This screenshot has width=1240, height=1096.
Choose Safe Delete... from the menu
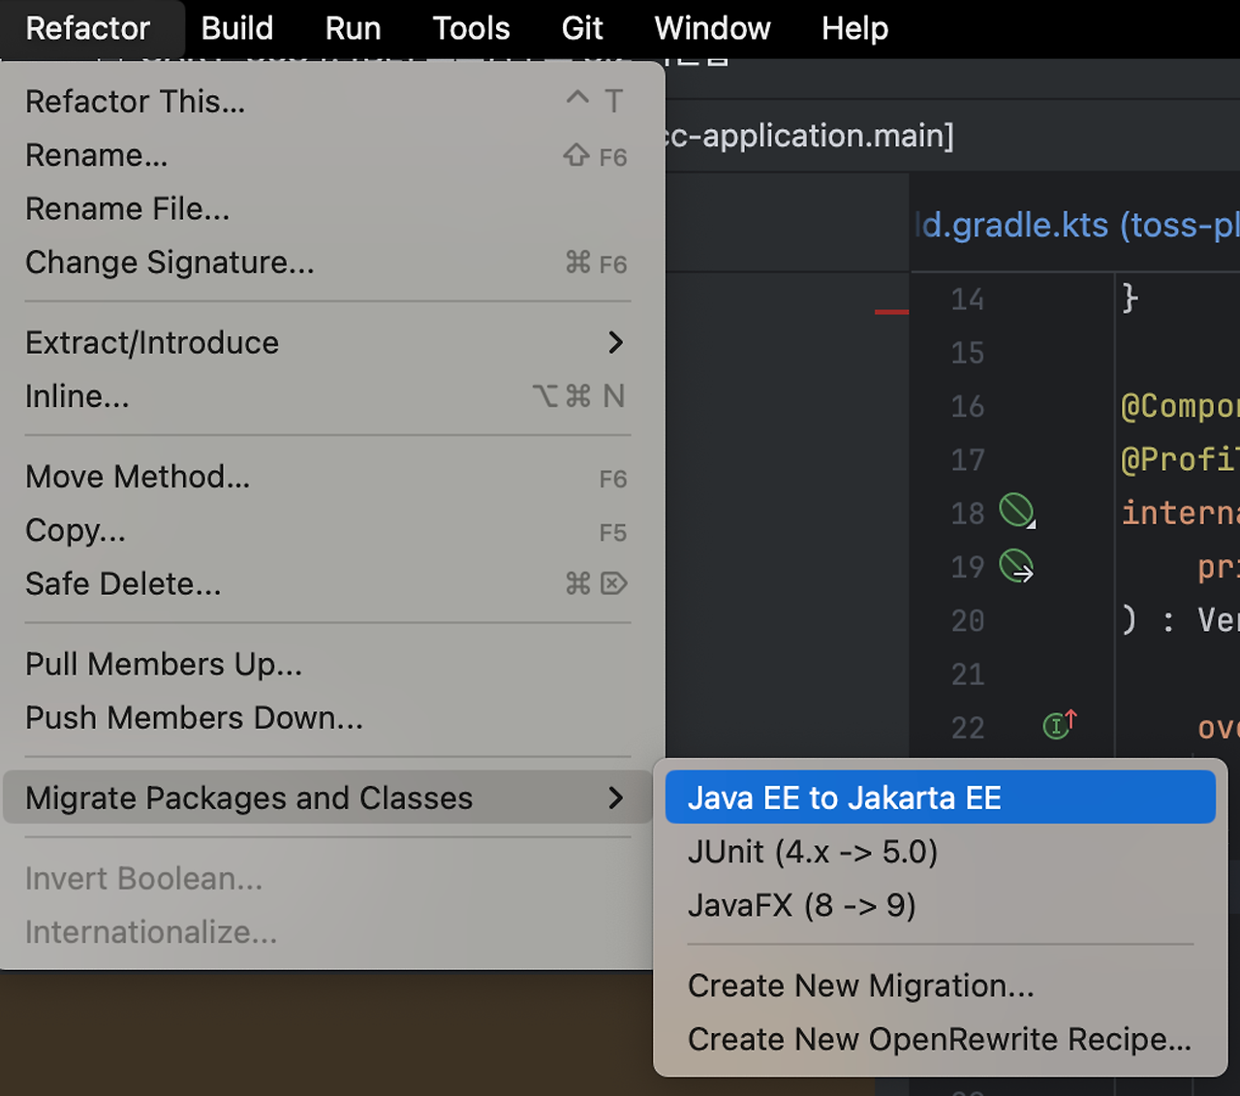[x=123, y=584]
